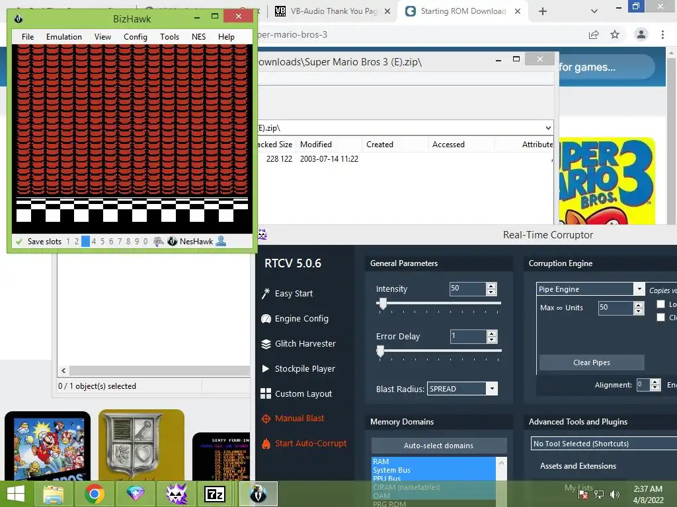Select save slot 1 in BizHawk
This screenshot has width=677, height=507.
(x=68, y=242)
